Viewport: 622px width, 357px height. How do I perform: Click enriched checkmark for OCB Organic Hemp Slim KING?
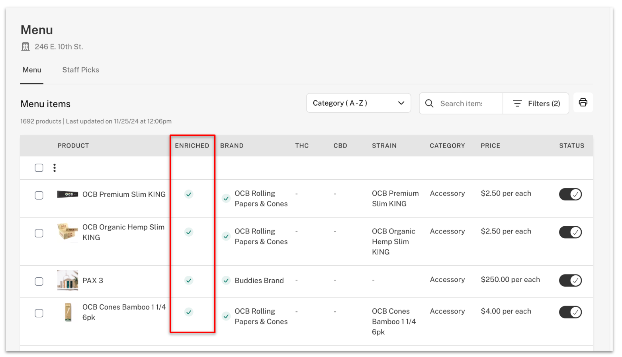click(x=189, y=232)
